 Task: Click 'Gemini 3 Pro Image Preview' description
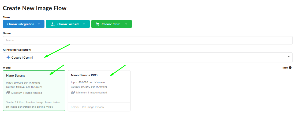[x=87, y=107]
